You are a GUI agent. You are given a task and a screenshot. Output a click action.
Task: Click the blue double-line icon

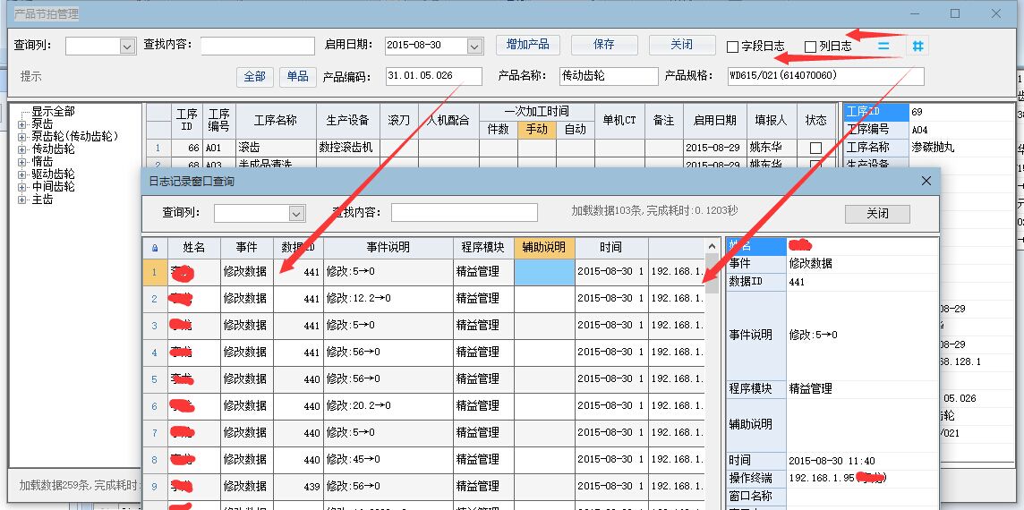[883, 46]
